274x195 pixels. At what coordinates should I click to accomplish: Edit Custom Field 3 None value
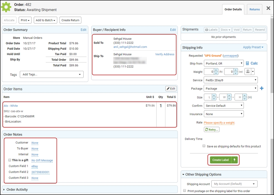tap(35, 178)
